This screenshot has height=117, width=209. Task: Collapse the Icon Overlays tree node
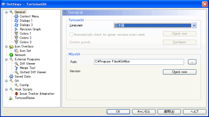[x=6, y=46]
